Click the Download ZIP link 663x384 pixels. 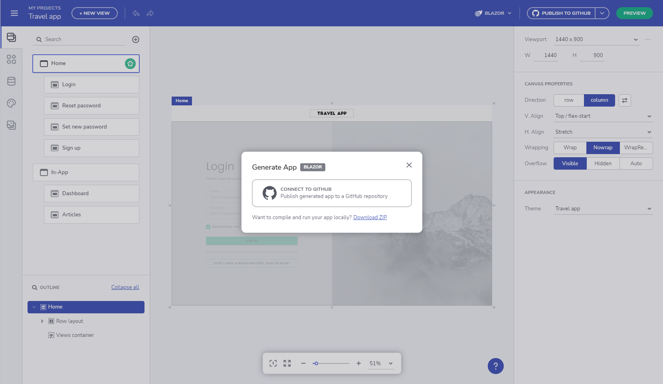click(370, 217)
